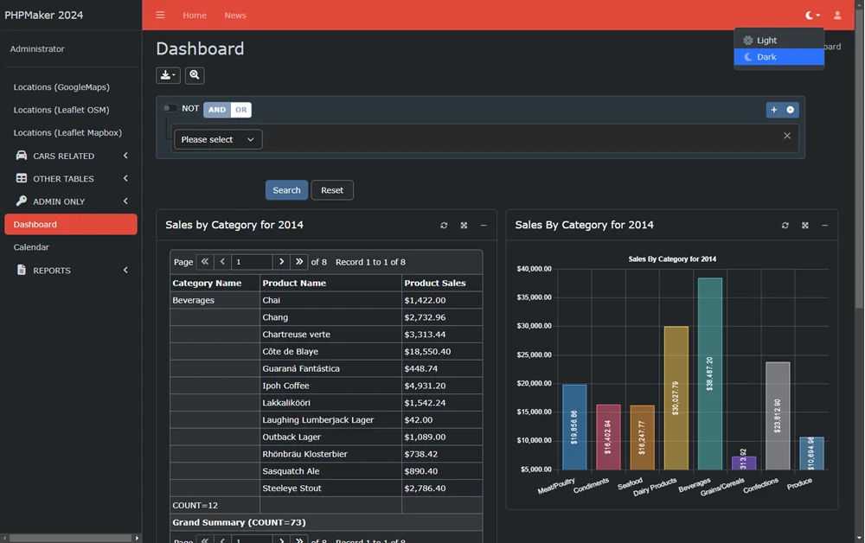Choose the Dark theme option
The width and height of the screenshot is (865, 543).
779,57
